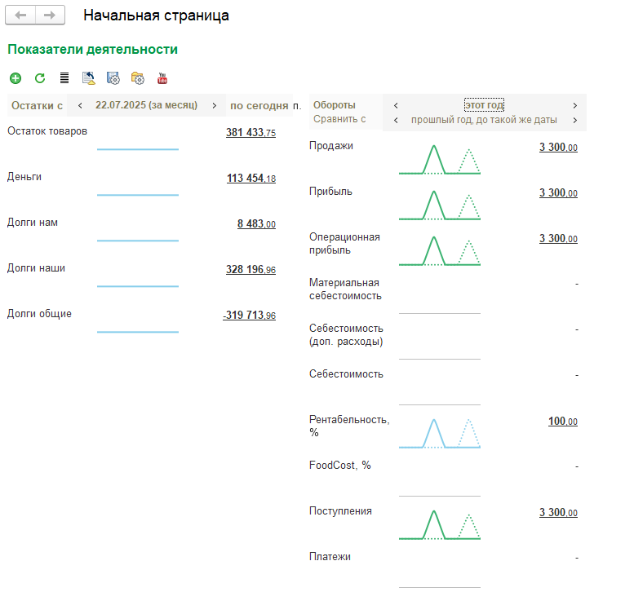Go forward with the right arrow navigation button
634x614 pixels.
[50, 15]
